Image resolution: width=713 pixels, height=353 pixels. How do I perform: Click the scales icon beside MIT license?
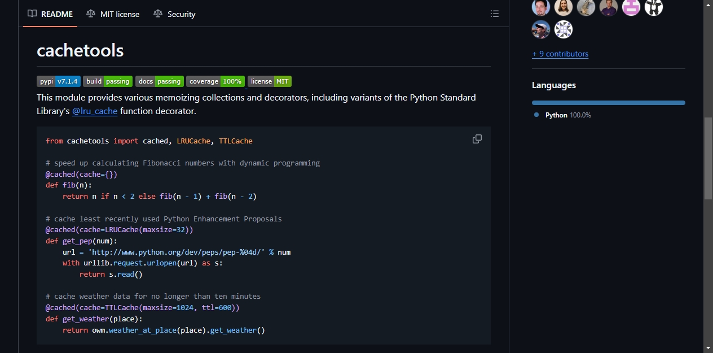[x=91, y=14]
